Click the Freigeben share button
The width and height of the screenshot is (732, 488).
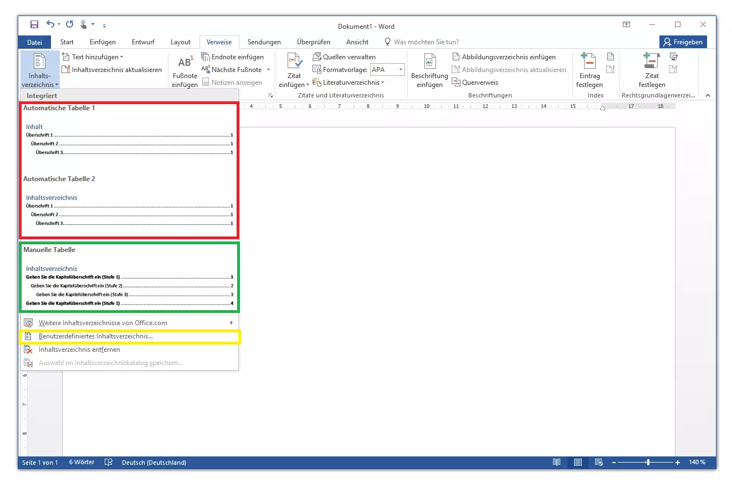point(683,42)
